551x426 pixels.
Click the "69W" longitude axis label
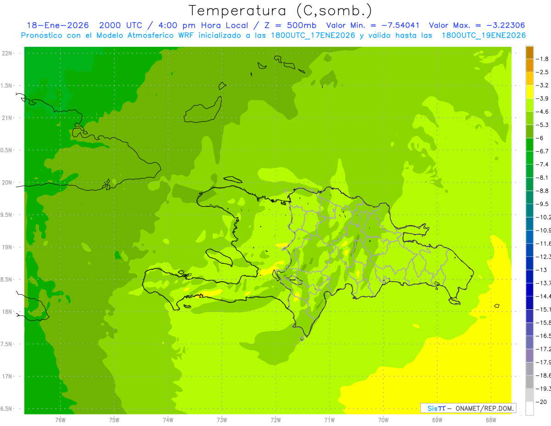pos(437,420)
